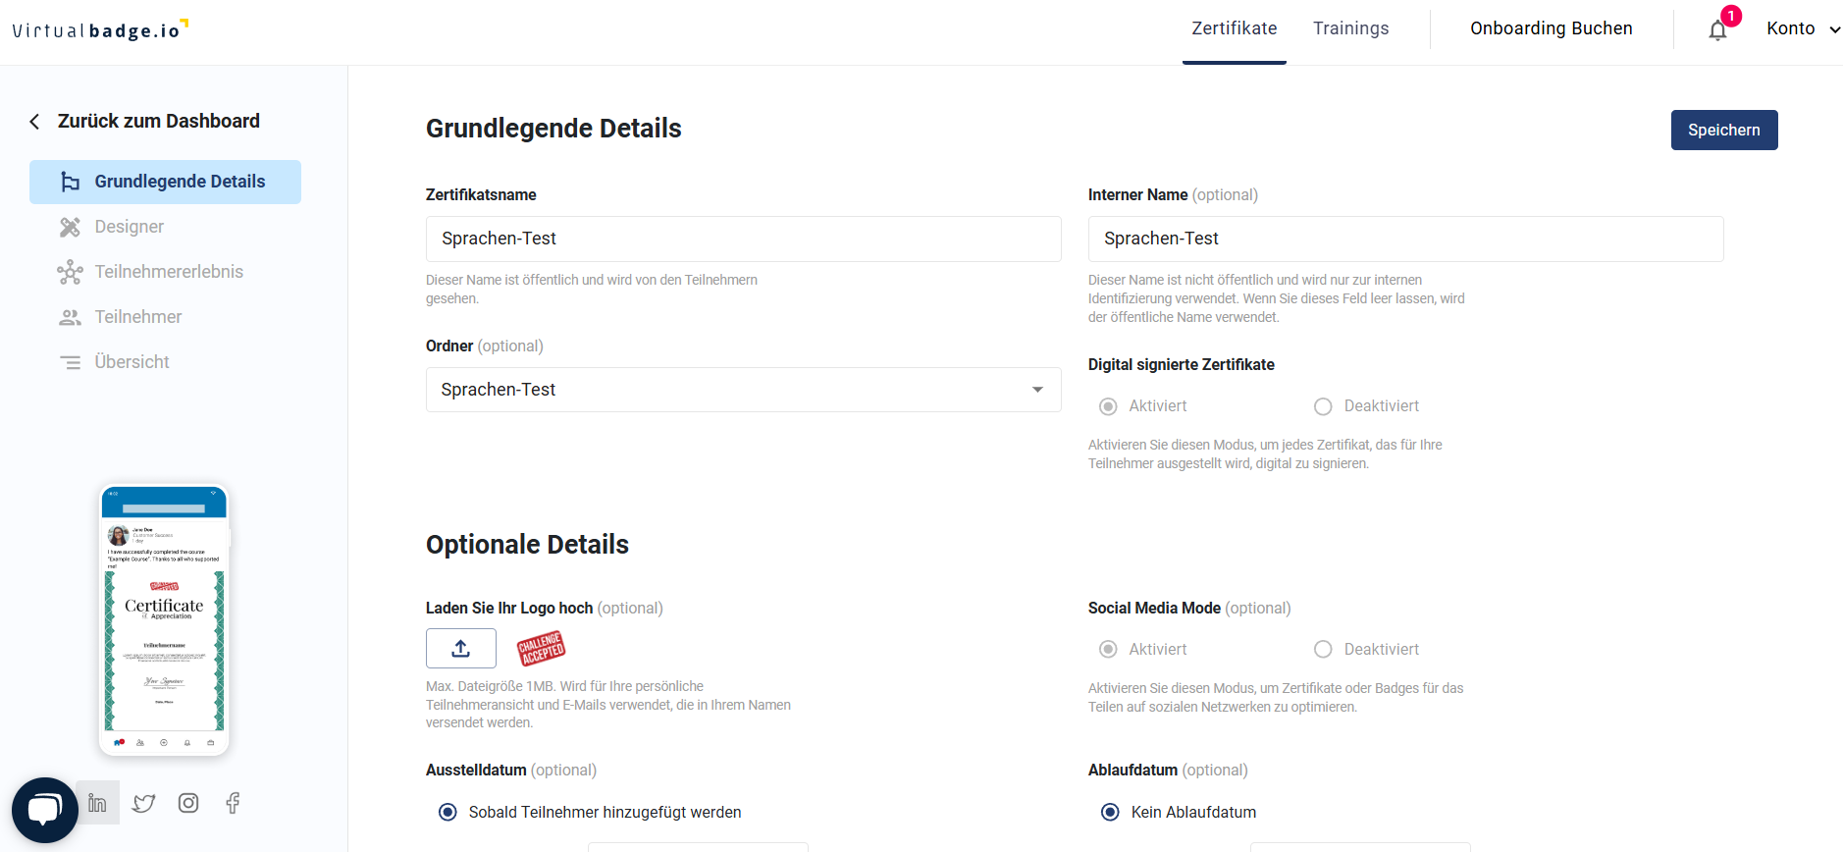Select the Instagram preview icon
This screenshot has width=1843, height=852.
188,803
